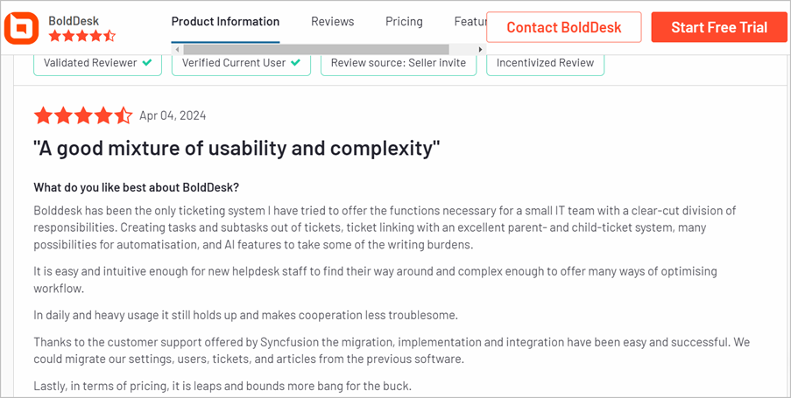This screenshot has height=398, width=791.
Task: Open the Product Information tab
Action: click(225, 22)
